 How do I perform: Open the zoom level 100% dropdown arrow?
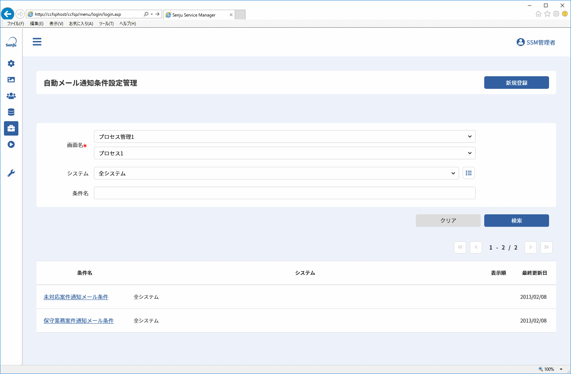tap(561, 369)
